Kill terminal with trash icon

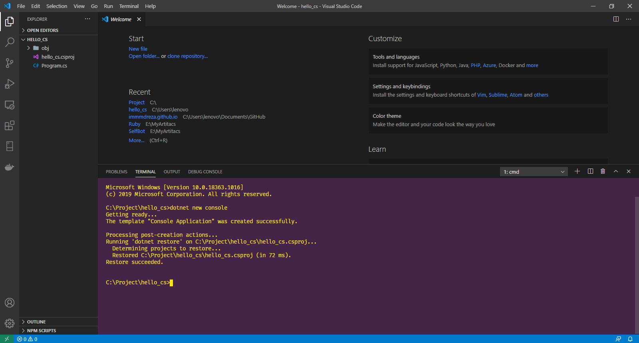(603, 171)
